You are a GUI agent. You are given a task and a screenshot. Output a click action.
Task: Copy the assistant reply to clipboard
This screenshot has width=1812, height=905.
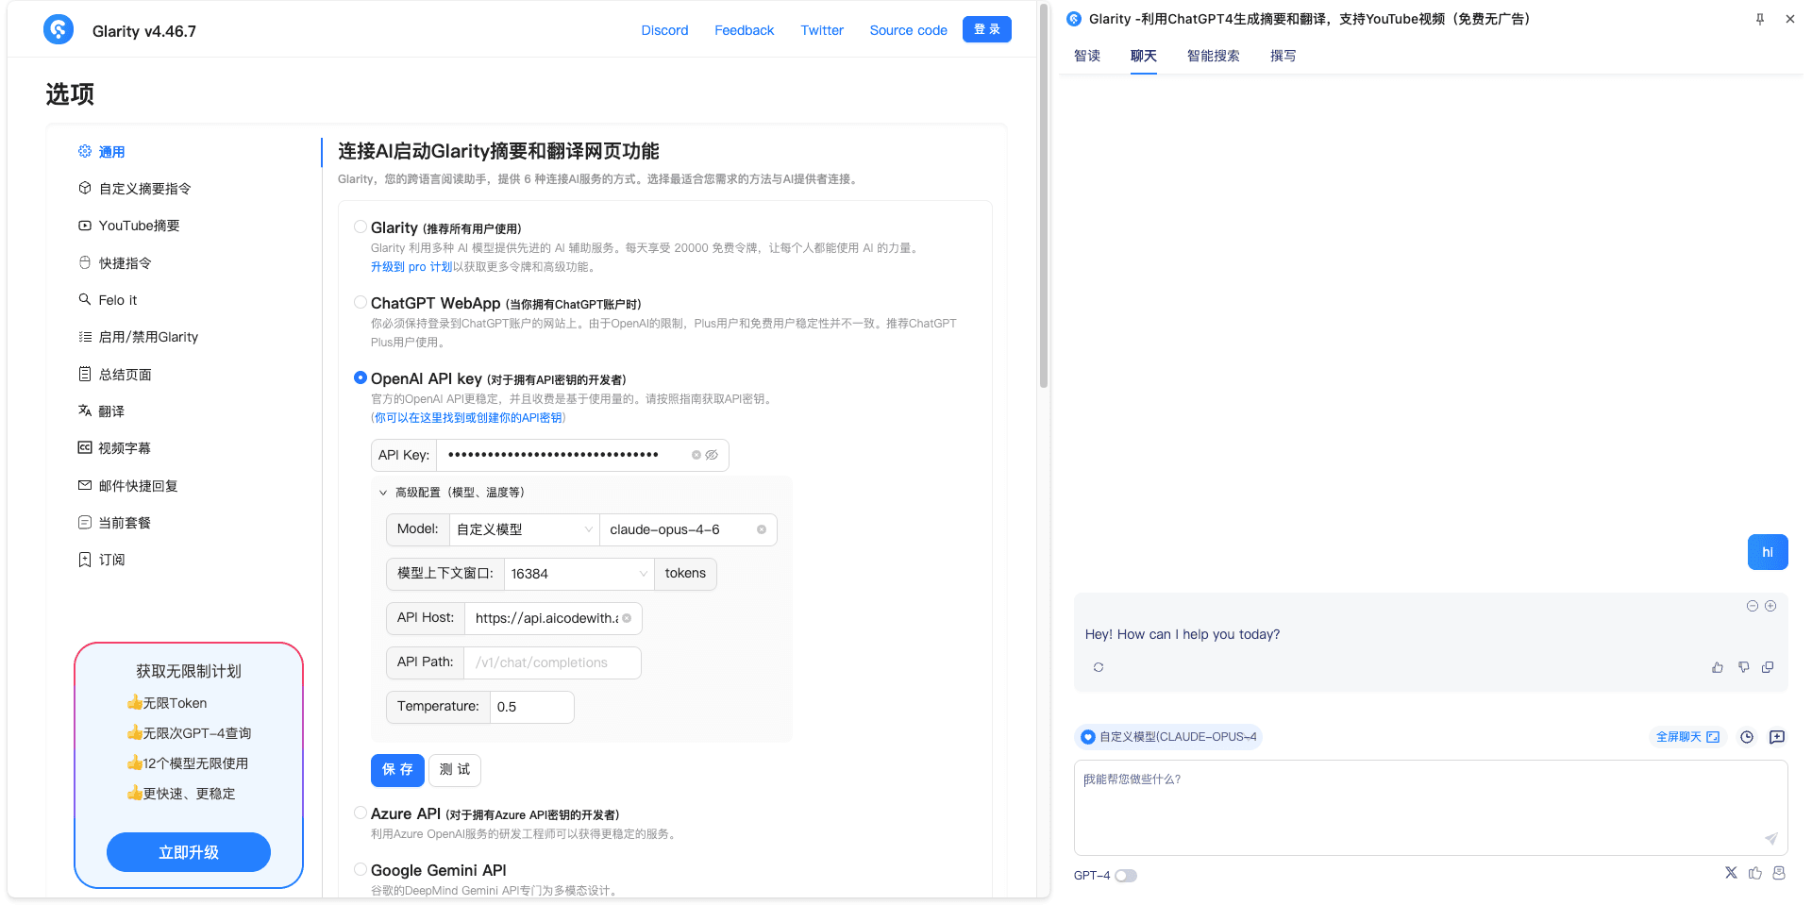1768,667
